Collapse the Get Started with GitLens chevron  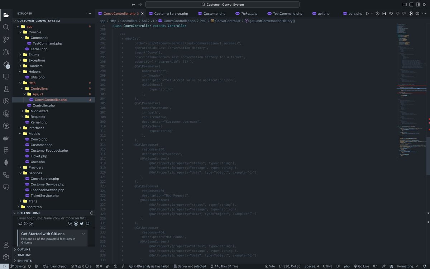click(x=83, y=233)
